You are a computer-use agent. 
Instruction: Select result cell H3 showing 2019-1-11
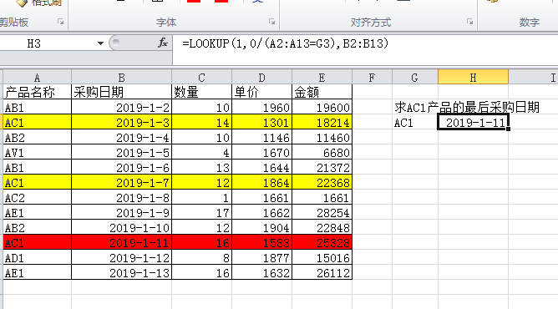click(x=473, y=122)
